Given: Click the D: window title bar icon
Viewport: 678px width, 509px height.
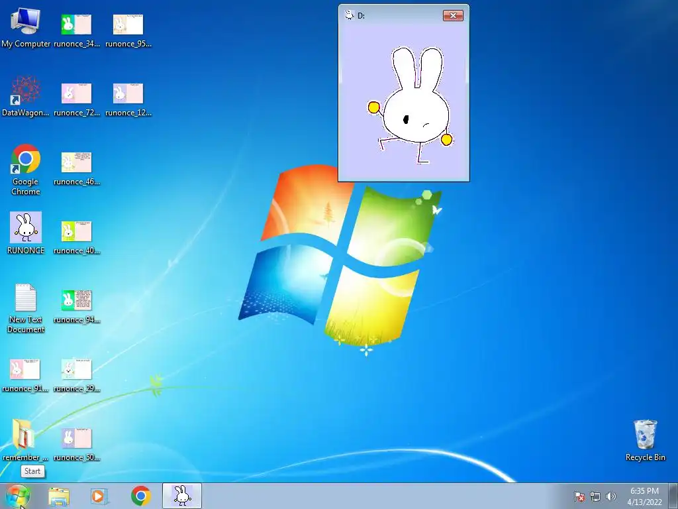Looking at the screenshot, I should pos(350,16).
